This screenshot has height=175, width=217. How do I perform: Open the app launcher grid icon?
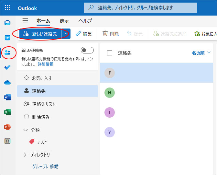(x=7, y=7)
